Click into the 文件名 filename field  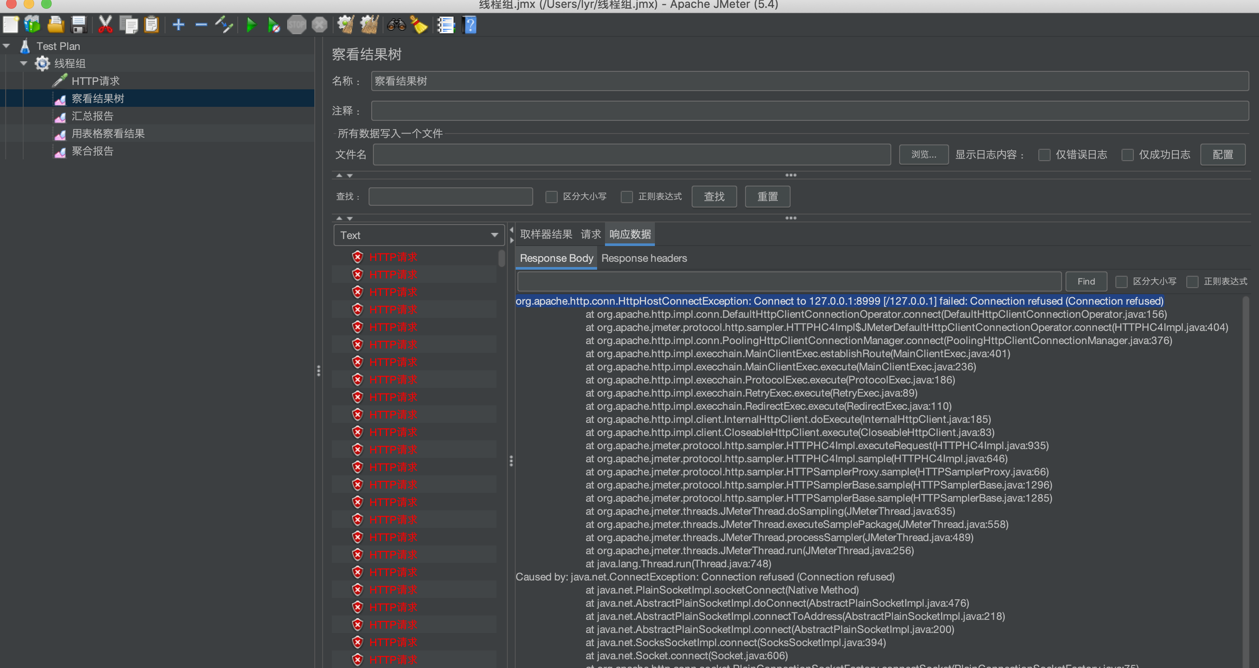pos(631,155)
